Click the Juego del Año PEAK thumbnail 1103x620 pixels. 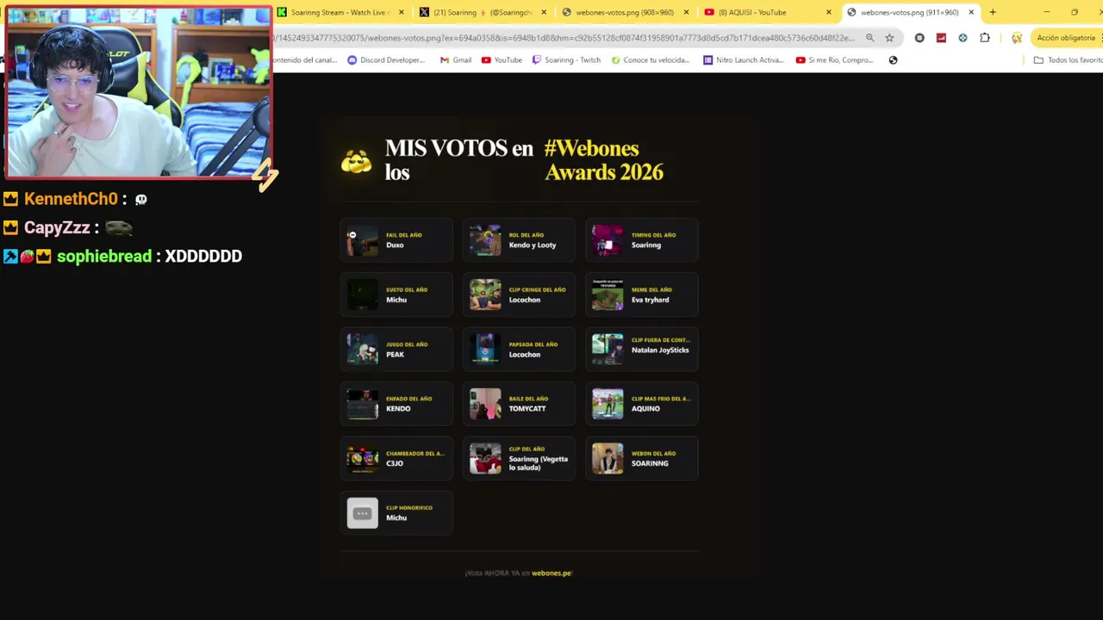[x=362, y=350]
